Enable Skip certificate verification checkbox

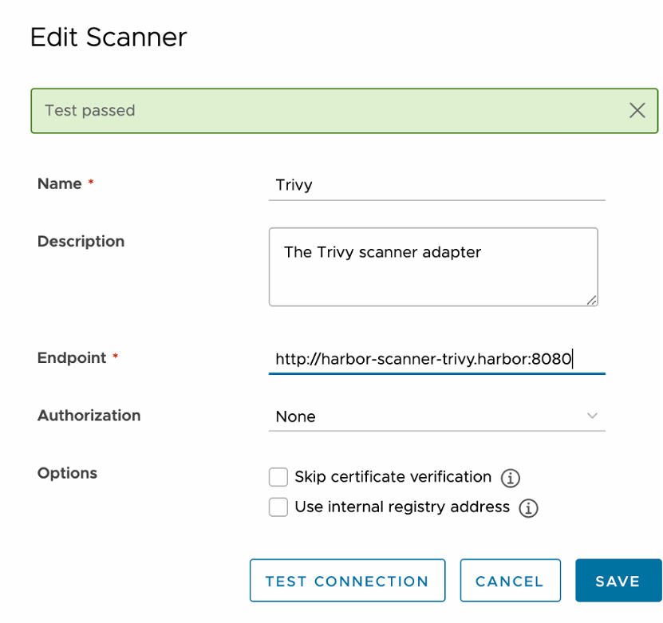(278, 477)
